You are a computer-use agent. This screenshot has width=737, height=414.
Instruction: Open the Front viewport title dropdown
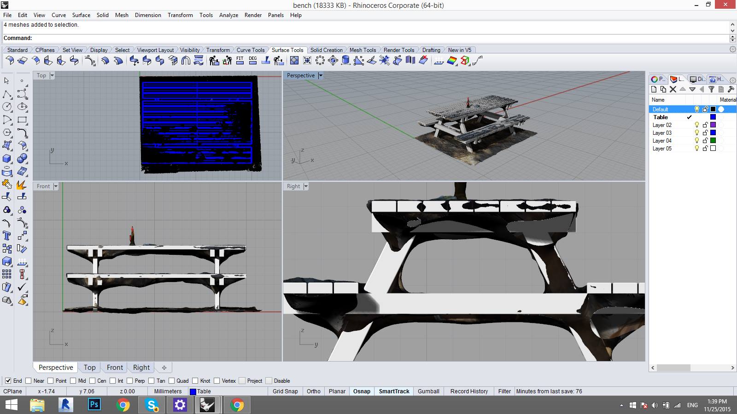tap(56, 186)
